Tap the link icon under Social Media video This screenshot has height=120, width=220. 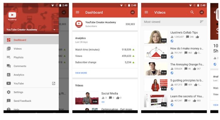103,102
